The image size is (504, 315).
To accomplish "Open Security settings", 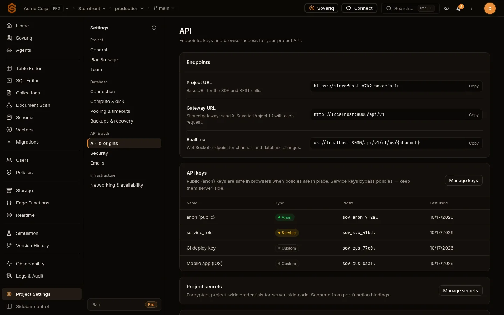I will pyautogui.click(x=124, y=153).
